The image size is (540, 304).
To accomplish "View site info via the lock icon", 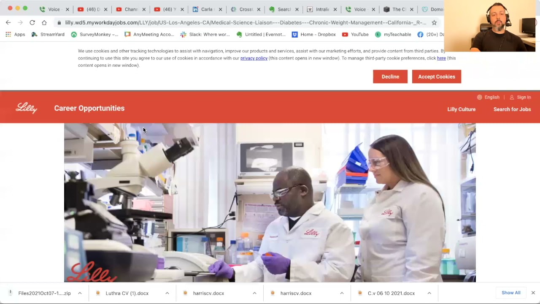I will tap(59, 23).
